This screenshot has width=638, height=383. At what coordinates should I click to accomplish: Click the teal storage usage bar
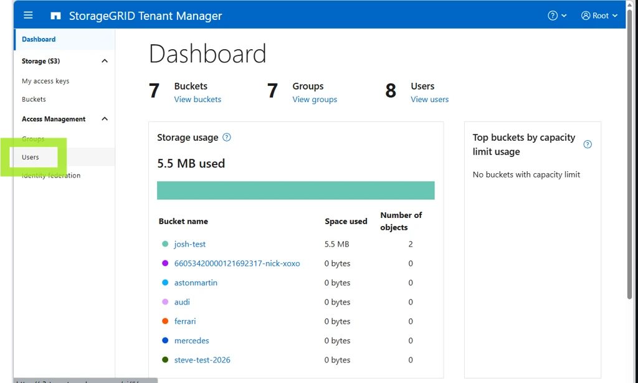296,191
